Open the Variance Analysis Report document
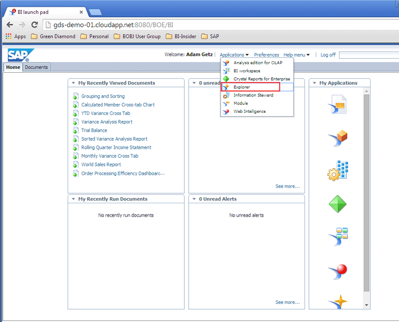399x322 pixels. click(x=107, y=122)
